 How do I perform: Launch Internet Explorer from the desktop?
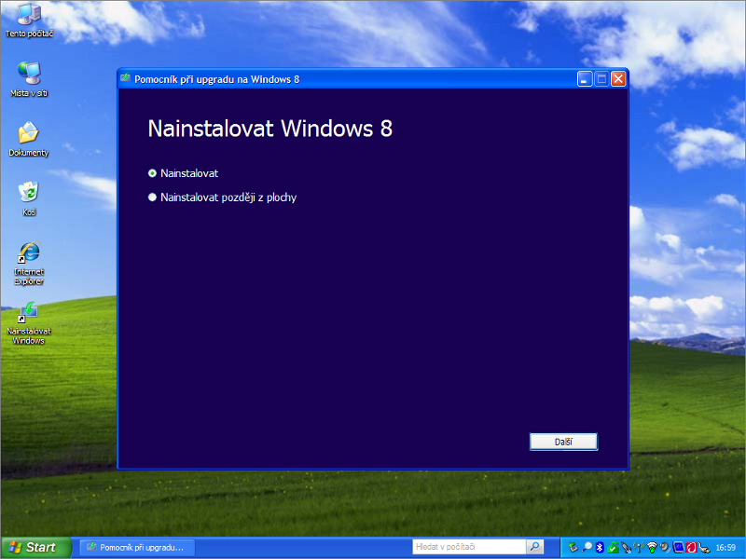click(x=29, y=252)
